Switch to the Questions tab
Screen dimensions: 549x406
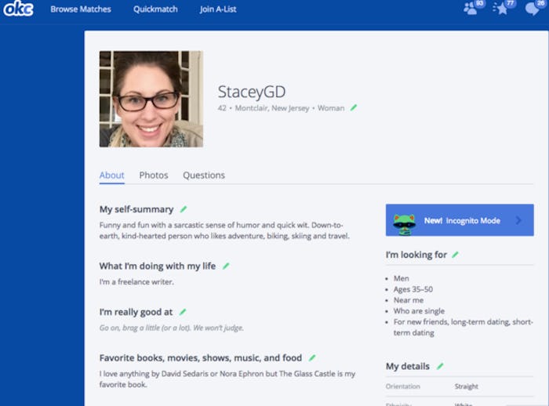tap(204, 176)
